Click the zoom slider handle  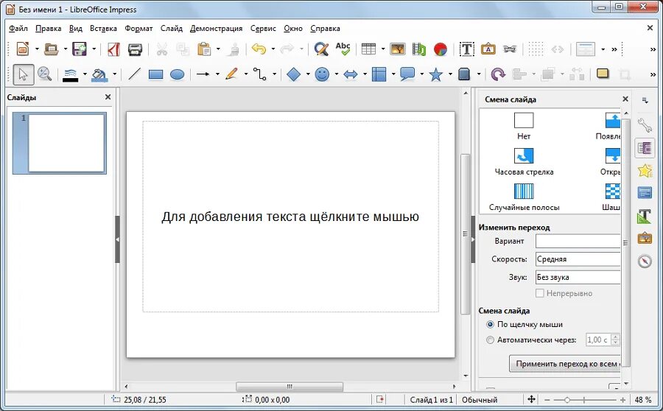point(567,399)
